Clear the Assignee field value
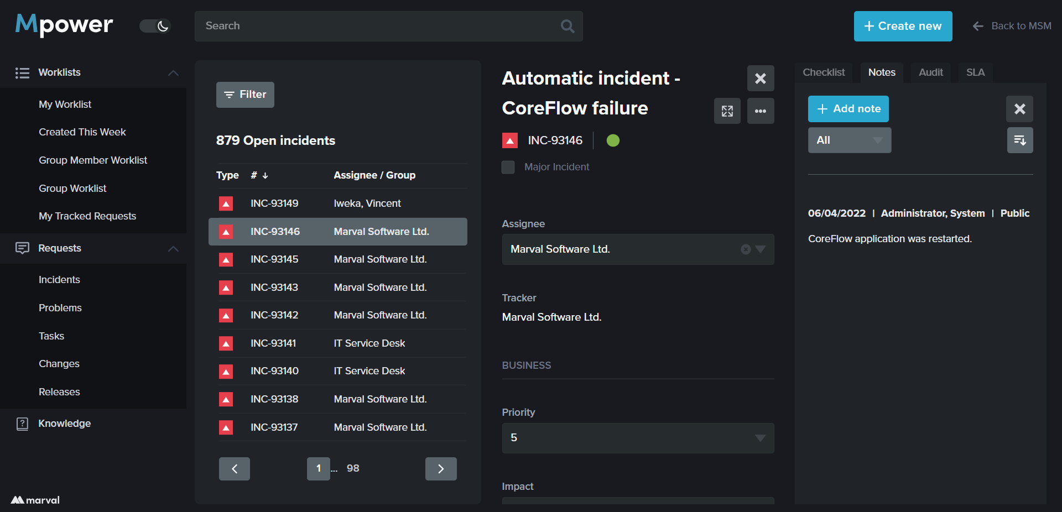The width and height of the screenshot is (1062, 512). tap(745, 249)
